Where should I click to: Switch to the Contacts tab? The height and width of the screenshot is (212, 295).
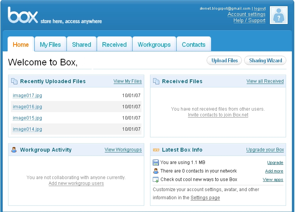click(x=194, y=44)
